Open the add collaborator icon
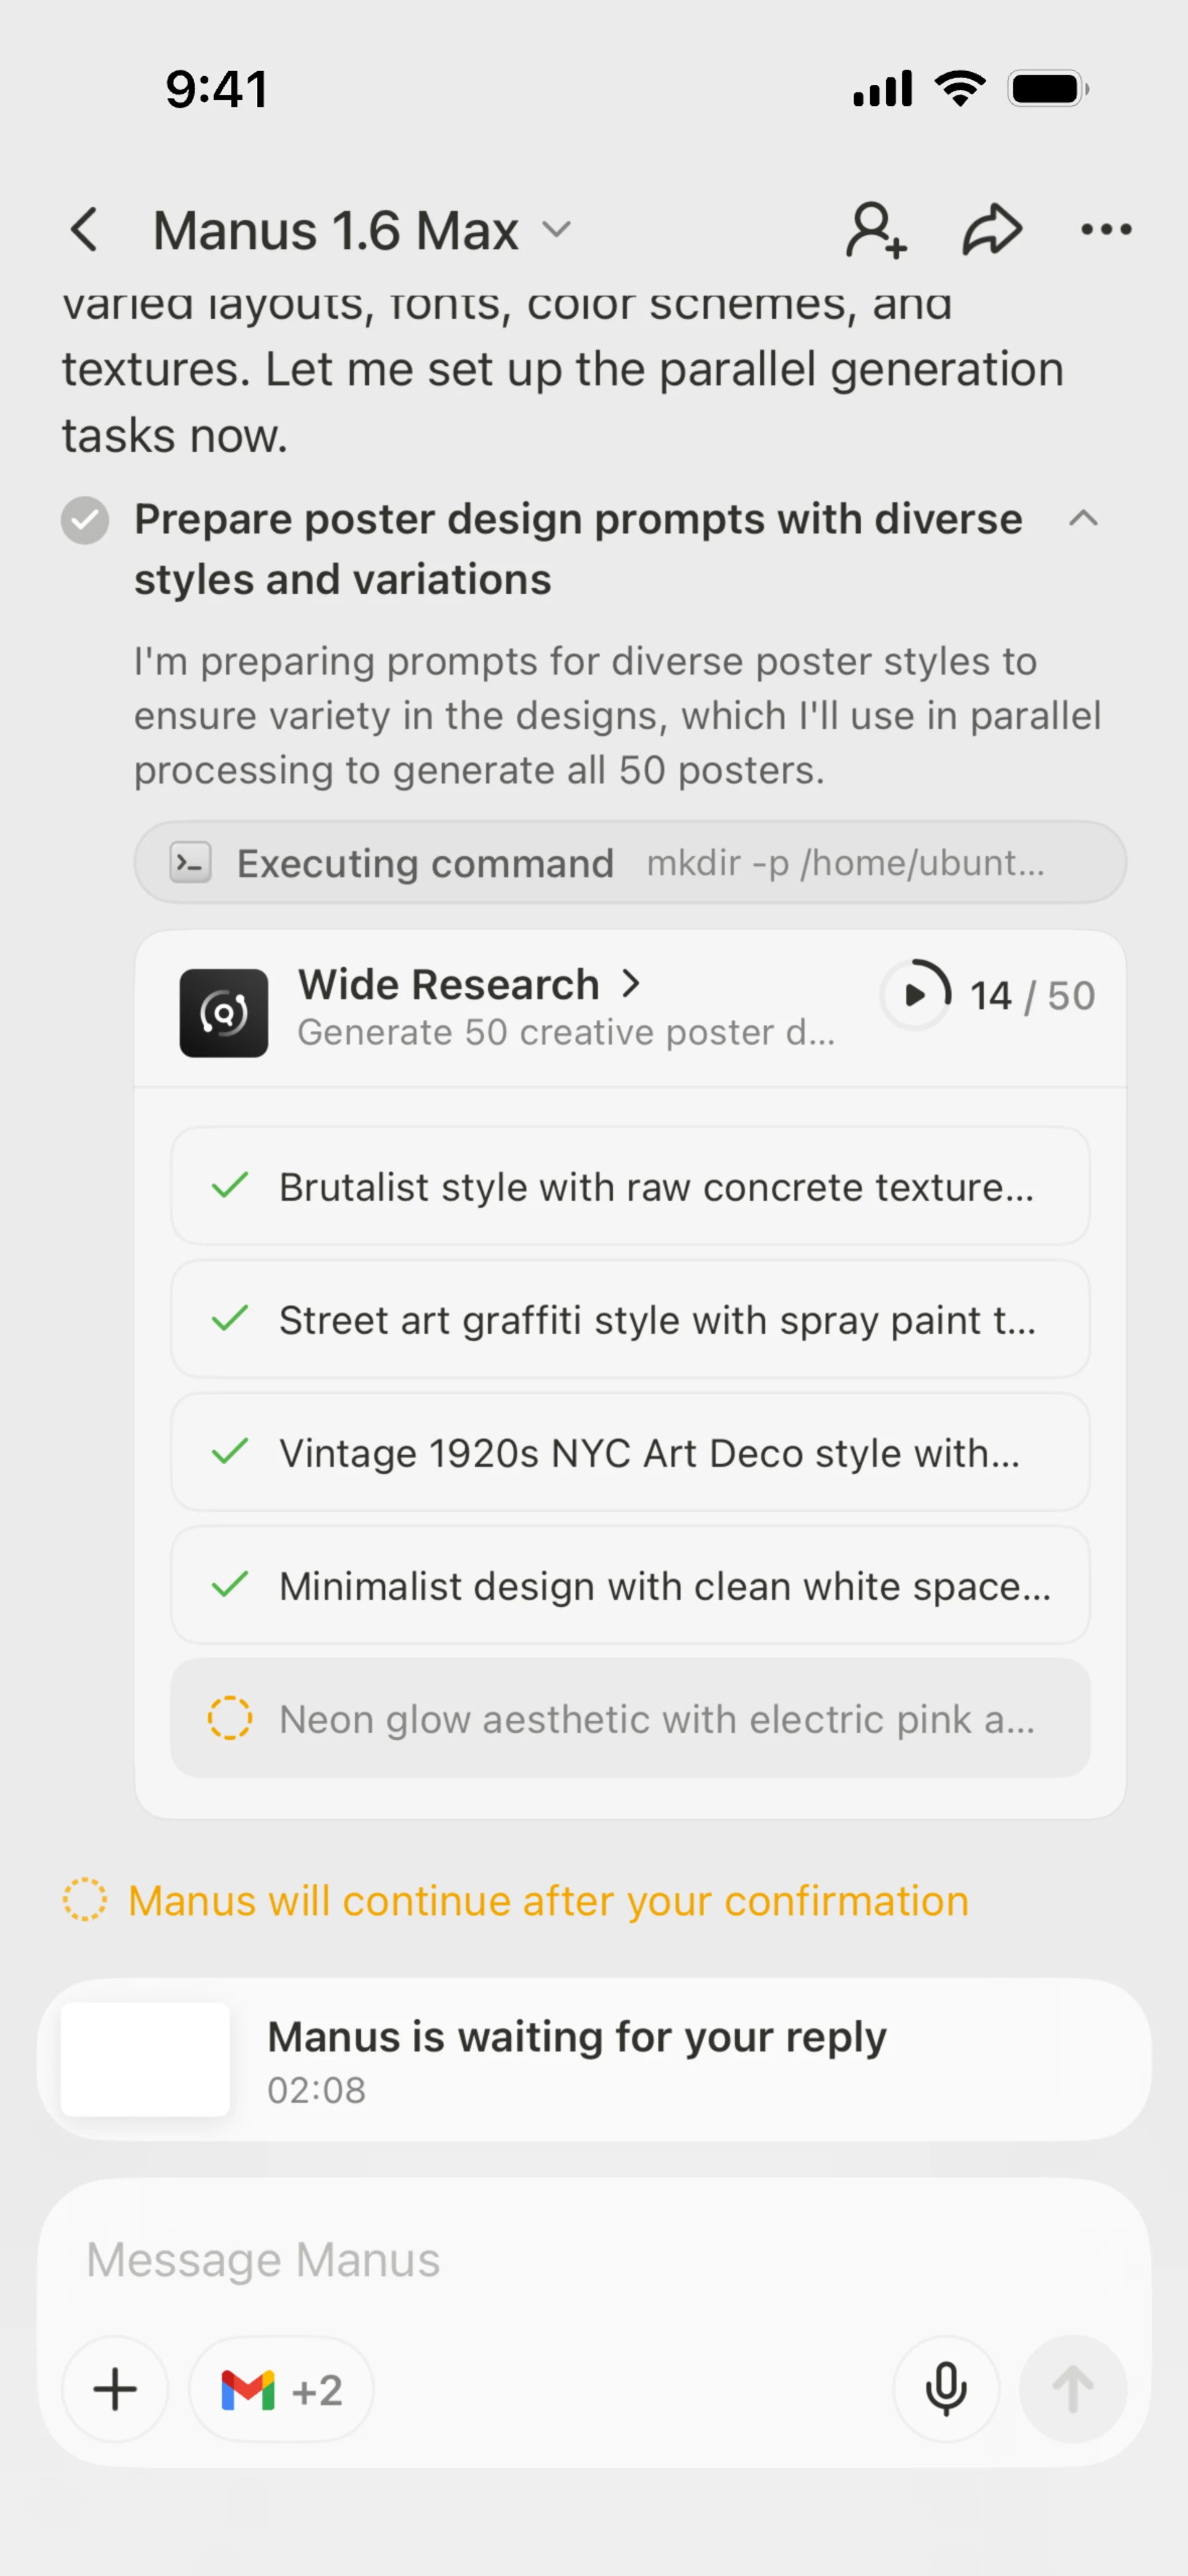Viewport: 1188px width, 2576px height. pyautogui.click(x=876, y=230)
